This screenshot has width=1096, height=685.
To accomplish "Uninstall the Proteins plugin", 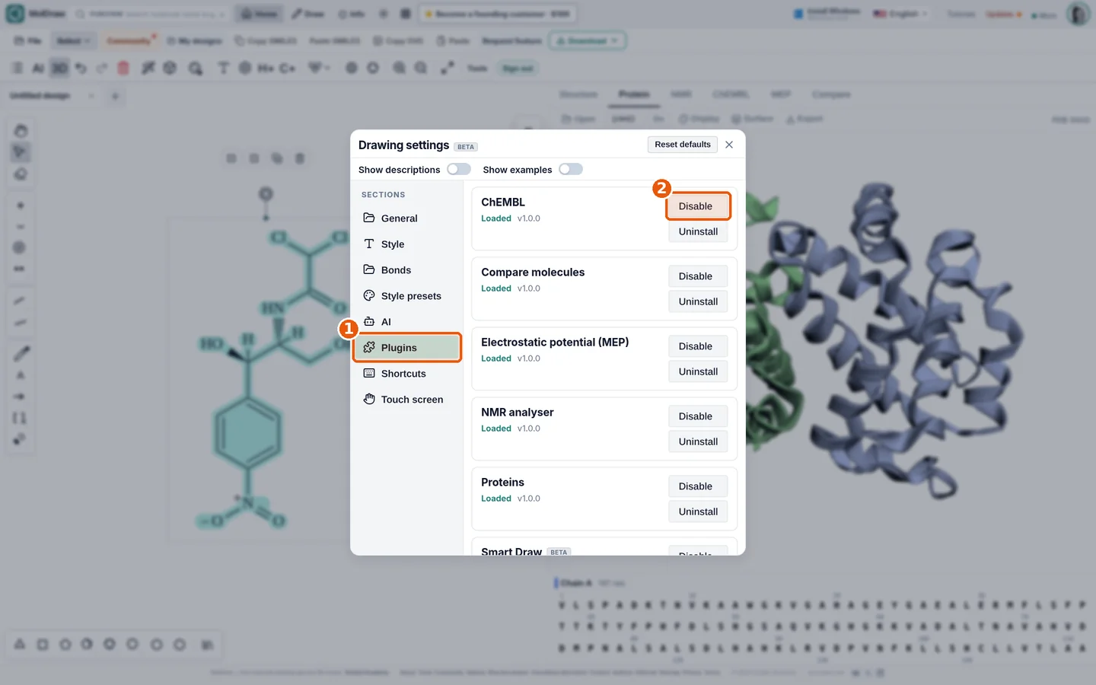I will pyautogui.click(x=698, y=511).
